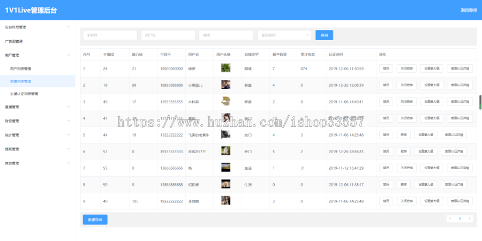The image size is (482, 241).
Task: Click 查看认证详情 for host ID 18
Action: coord(460,85)
